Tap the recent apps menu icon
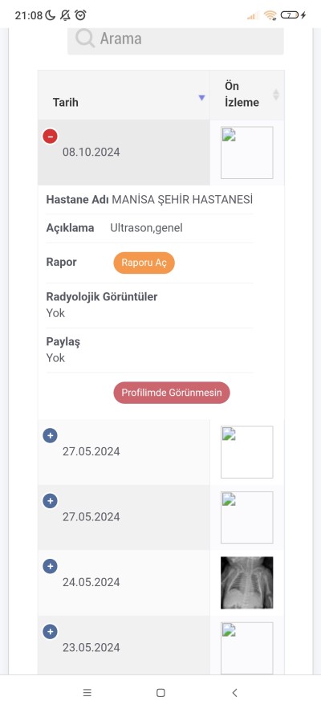 coord(87,693)
